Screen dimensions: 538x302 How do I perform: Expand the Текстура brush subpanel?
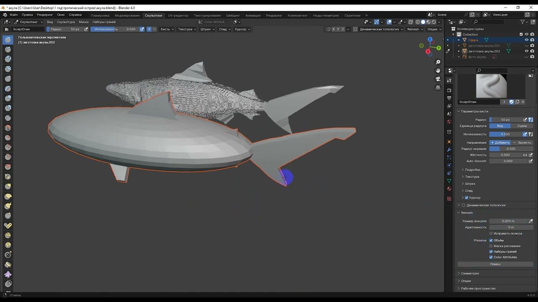click(472, 177)
